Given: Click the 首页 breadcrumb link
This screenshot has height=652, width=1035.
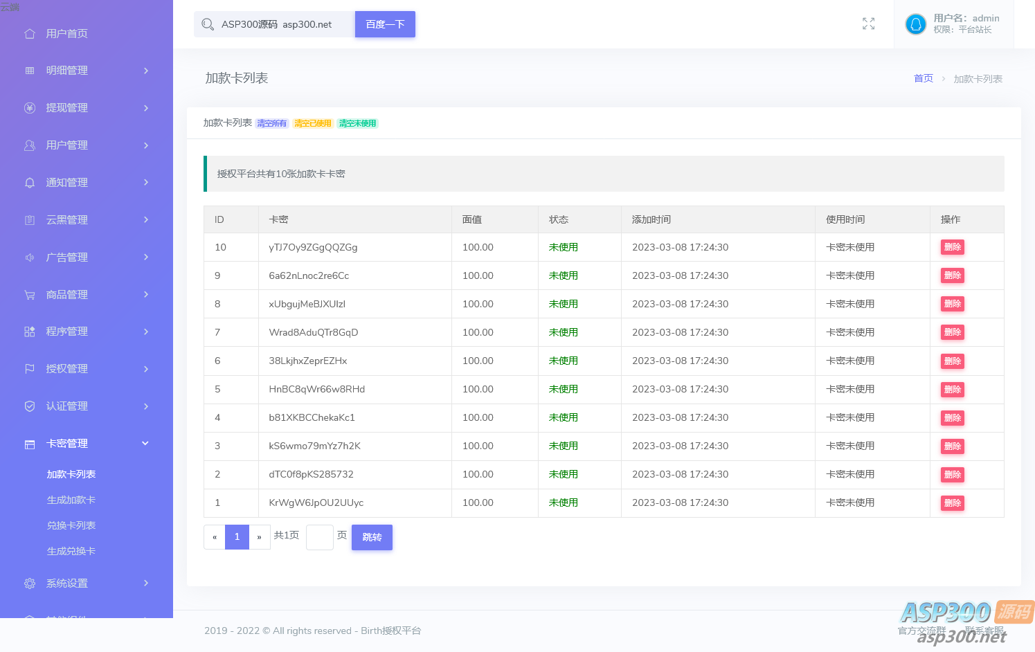Looking at the screenshot, I should 923,78.
